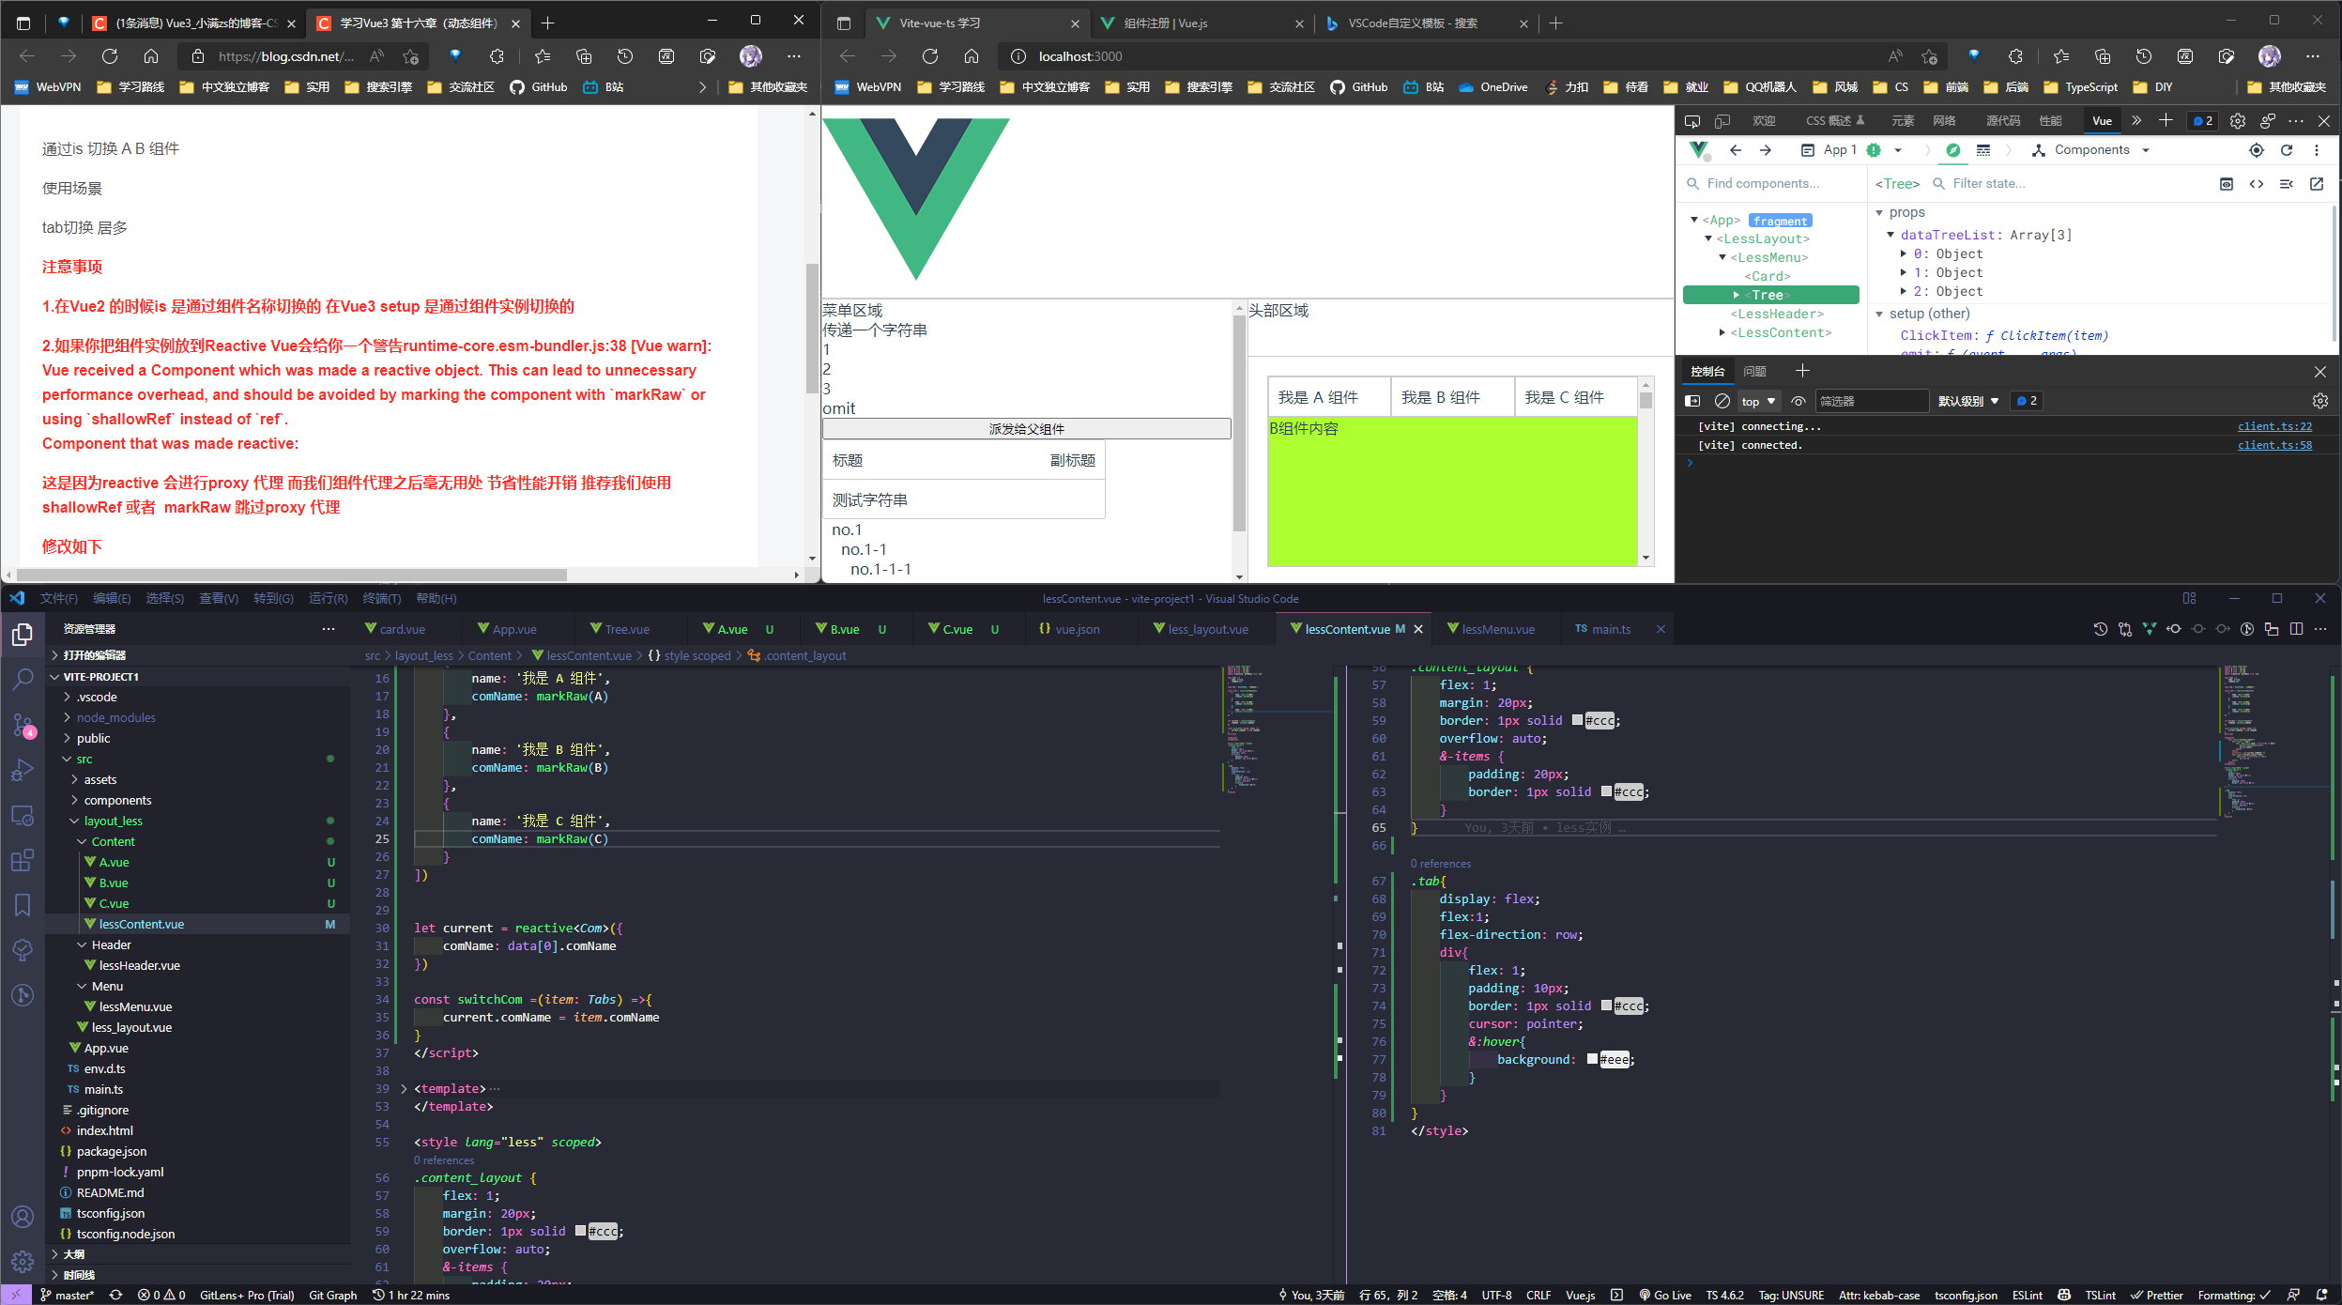Open 终端(T) menu in VS Code
2342x1305 pixels.
[382, 599]
